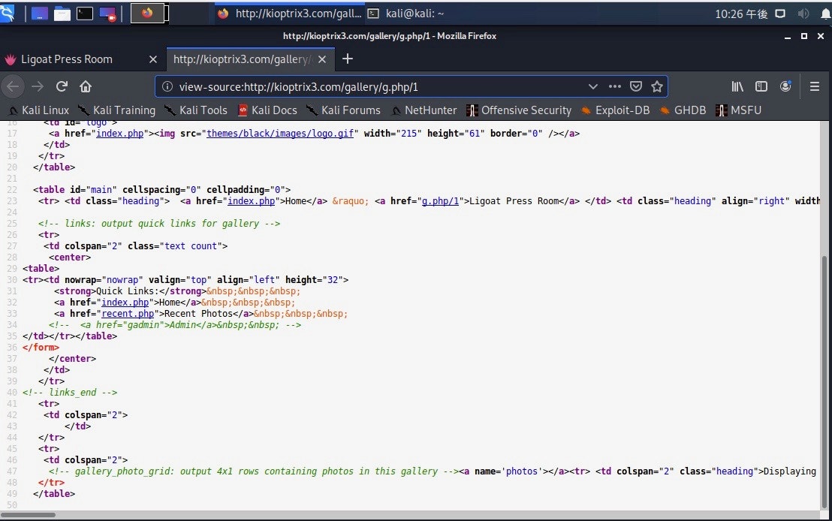The image size is (832, 521).
Task: Open the Firefox hamburger menu
Action: click(x=815, y=86)
